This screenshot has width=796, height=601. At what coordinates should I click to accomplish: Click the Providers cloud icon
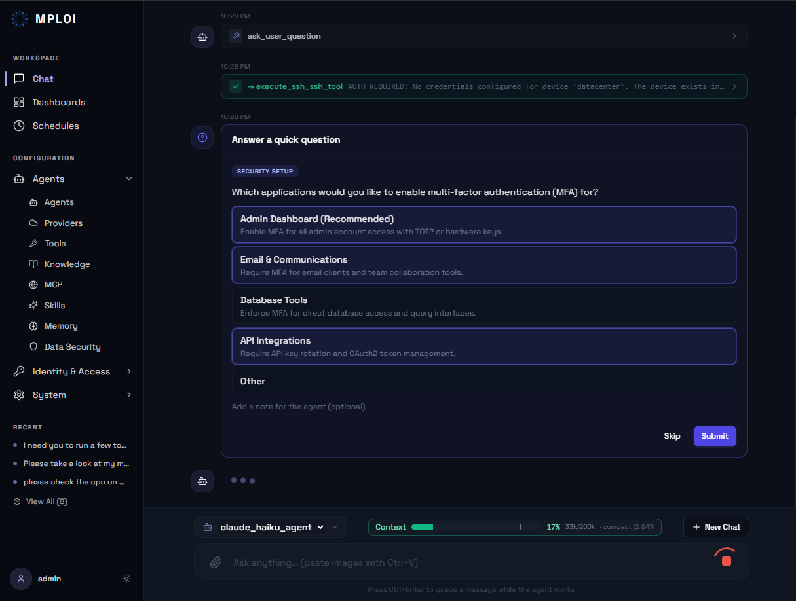[x=33, y=223]
